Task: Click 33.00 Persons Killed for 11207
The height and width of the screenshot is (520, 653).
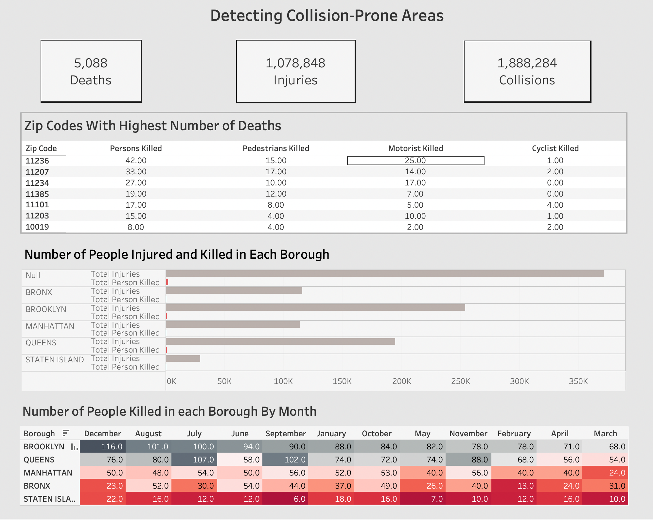Action: pos(136,172)
